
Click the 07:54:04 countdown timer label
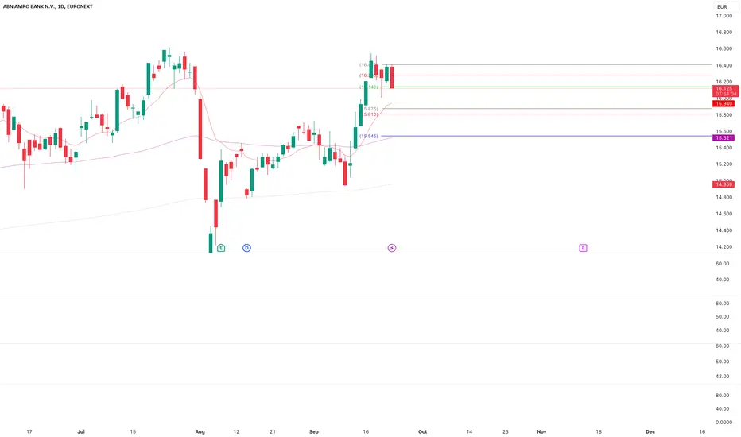coord(725,94)
